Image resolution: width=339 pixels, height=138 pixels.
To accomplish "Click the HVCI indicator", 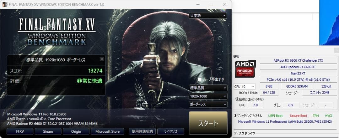I will point(329,116).
